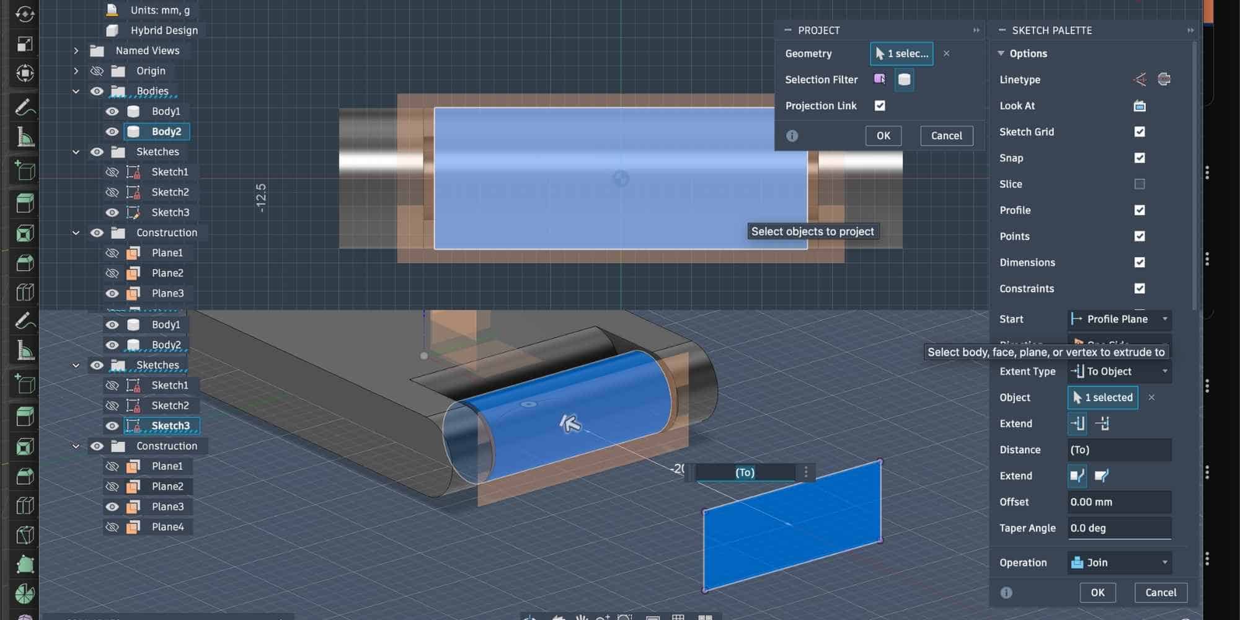The width and height of the screenshot is (1240, 620).
Task: Click the Plane4 construction plane icon
Action: tap(133, 527)
